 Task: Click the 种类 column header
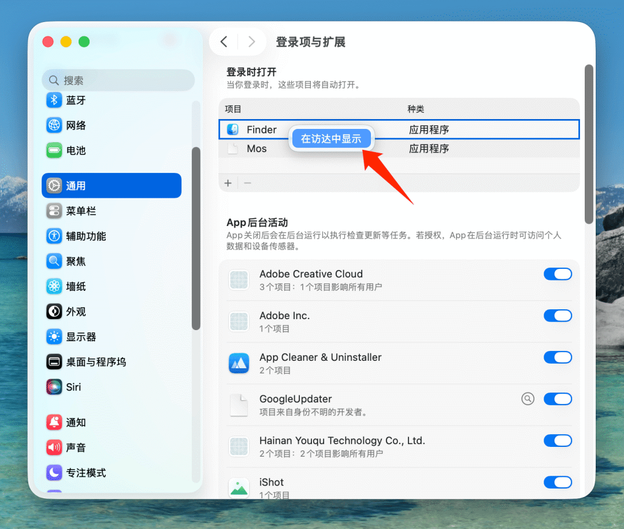tap(416, 109)
